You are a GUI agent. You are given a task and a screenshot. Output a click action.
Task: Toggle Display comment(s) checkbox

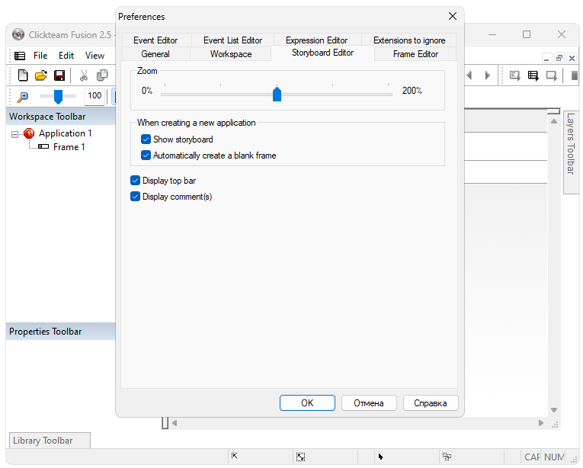[x=136, y=197]
